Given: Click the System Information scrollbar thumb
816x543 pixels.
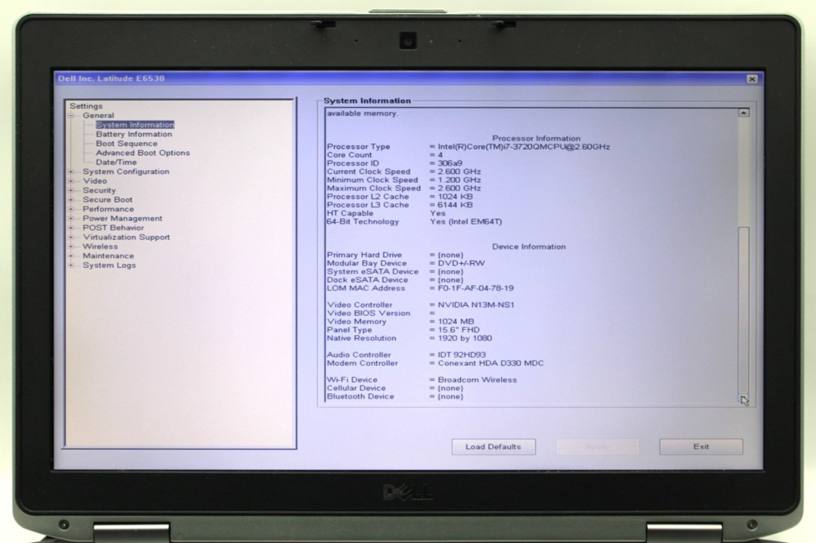Looking at the screenshot, I should [x=743, y=310].
